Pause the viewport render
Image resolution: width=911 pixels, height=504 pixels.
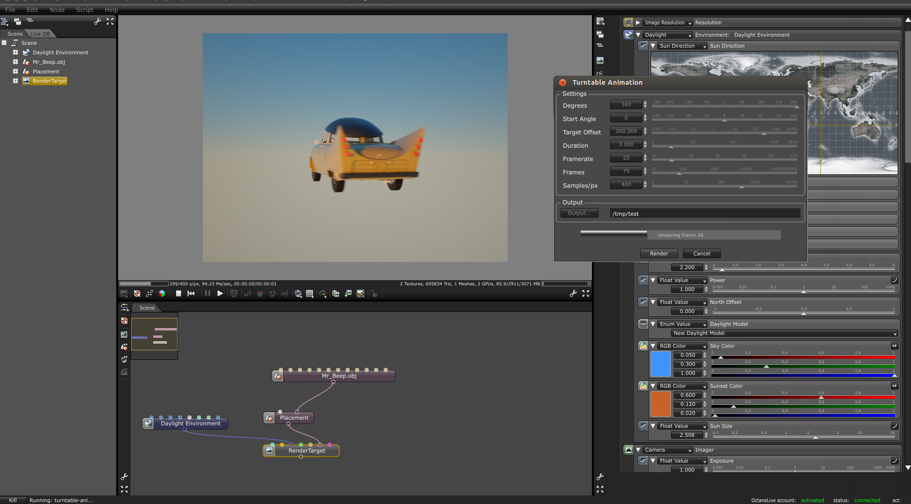(x=208, y=293)
